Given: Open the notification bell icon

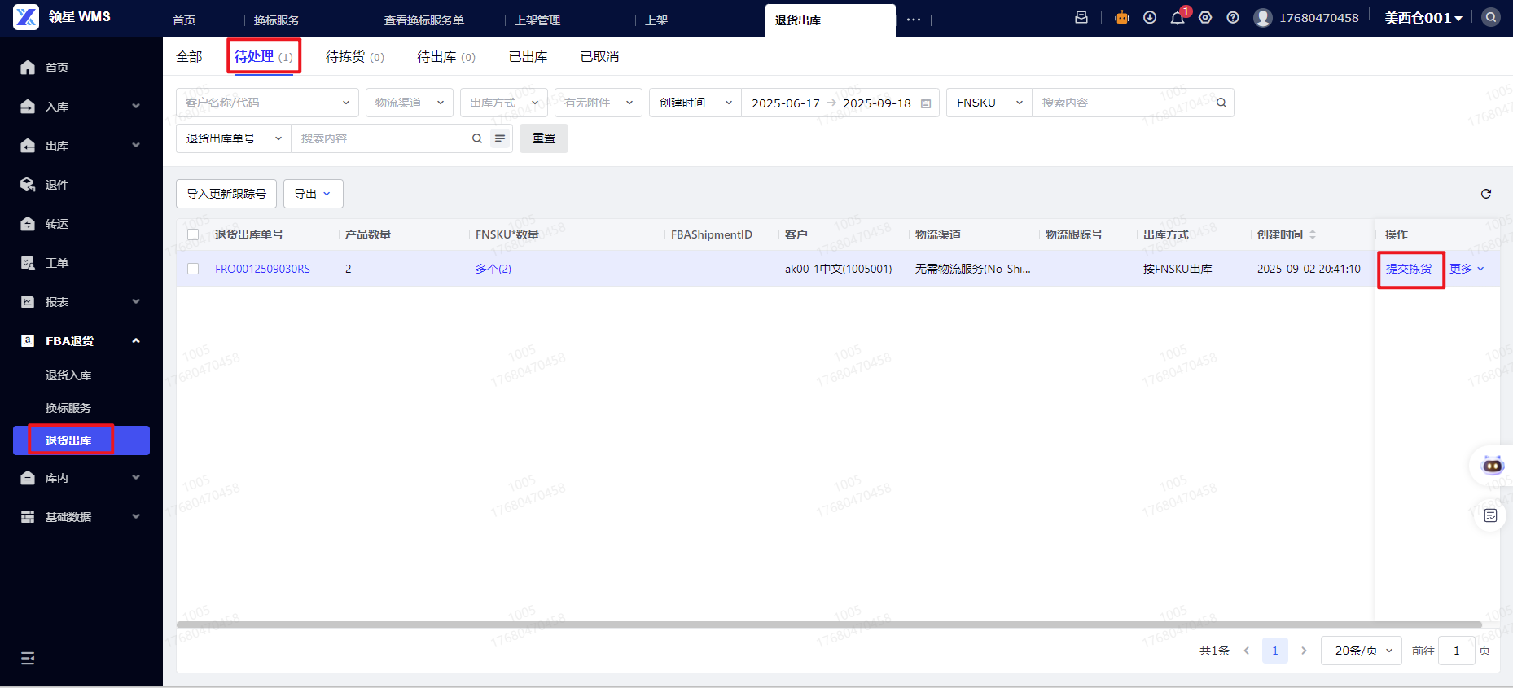Looking at the screenshot, I should click(x=1178, y=18).
